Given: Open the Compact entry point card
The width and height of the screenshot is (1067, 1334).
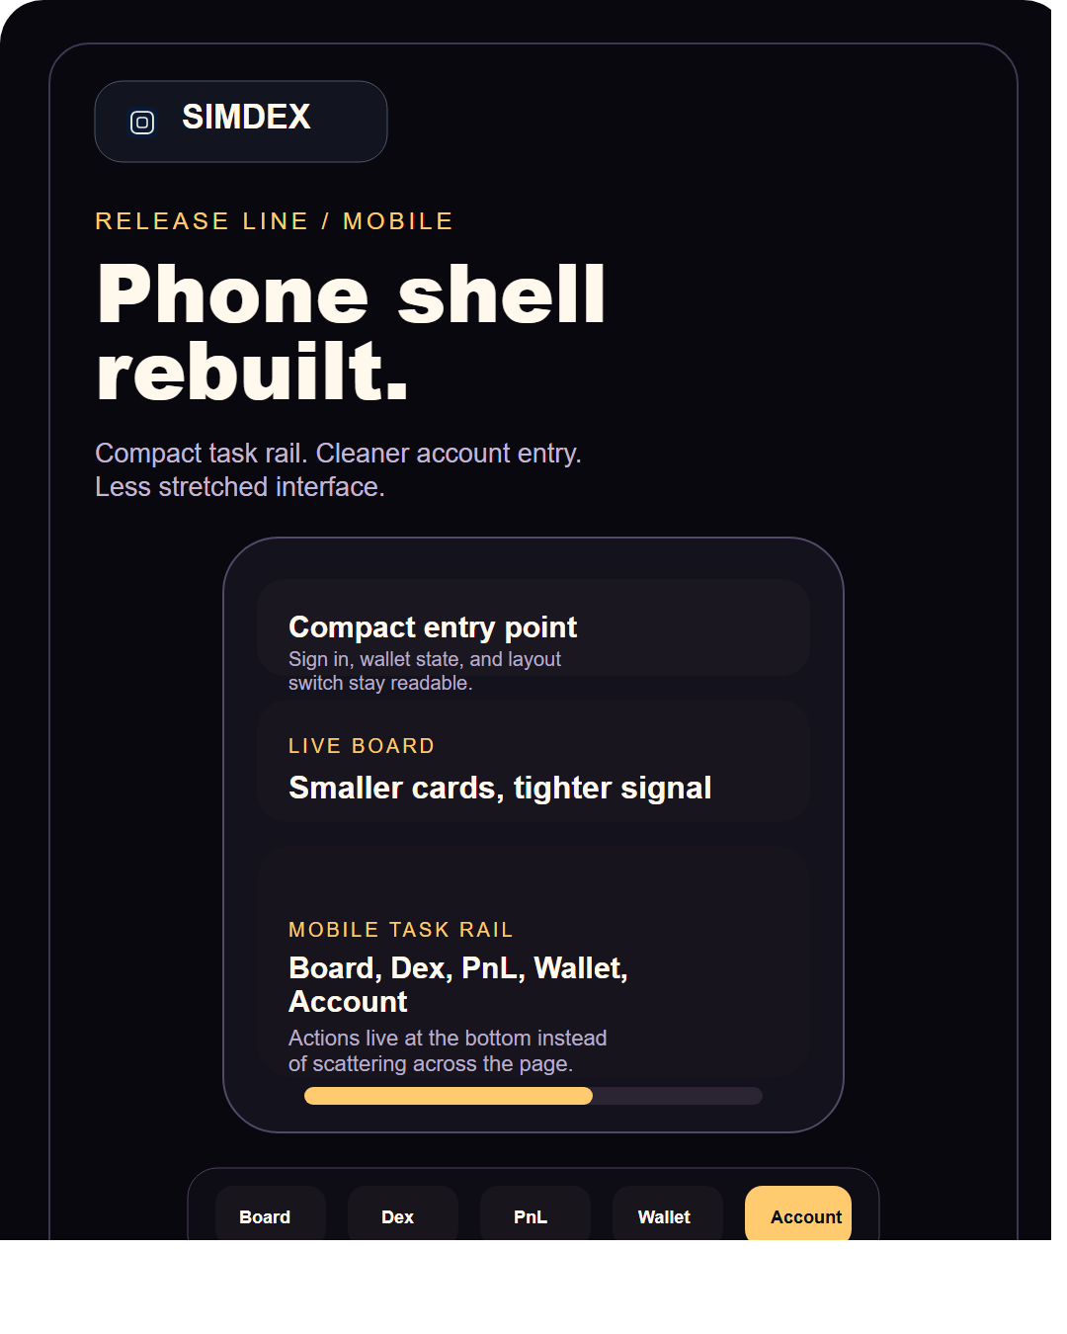Looking at the screenshot, I should pyautogui.click(x=533, y=628).
